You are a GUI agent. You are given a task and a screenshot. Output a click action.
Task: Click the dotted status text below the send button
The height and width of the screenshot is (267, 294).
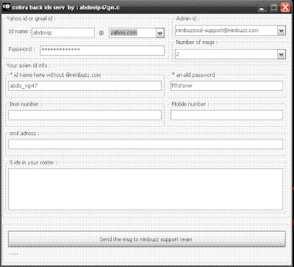[13, 255]
